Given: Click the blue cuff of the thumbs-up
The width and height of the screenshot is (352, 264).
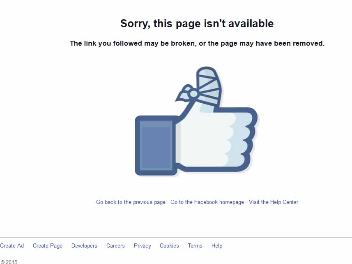Looking at the screenshot, I should (x=156, y=145).
